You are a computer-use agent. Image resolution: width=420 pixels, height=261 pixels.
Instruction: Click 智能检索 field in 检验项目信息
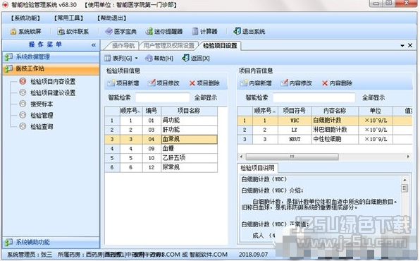coord(163,97)
